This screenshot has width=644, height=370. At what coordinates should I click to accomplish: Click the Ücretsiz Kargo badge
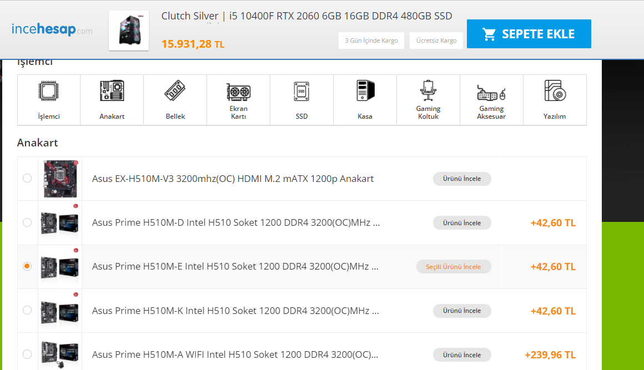[436, 40]
